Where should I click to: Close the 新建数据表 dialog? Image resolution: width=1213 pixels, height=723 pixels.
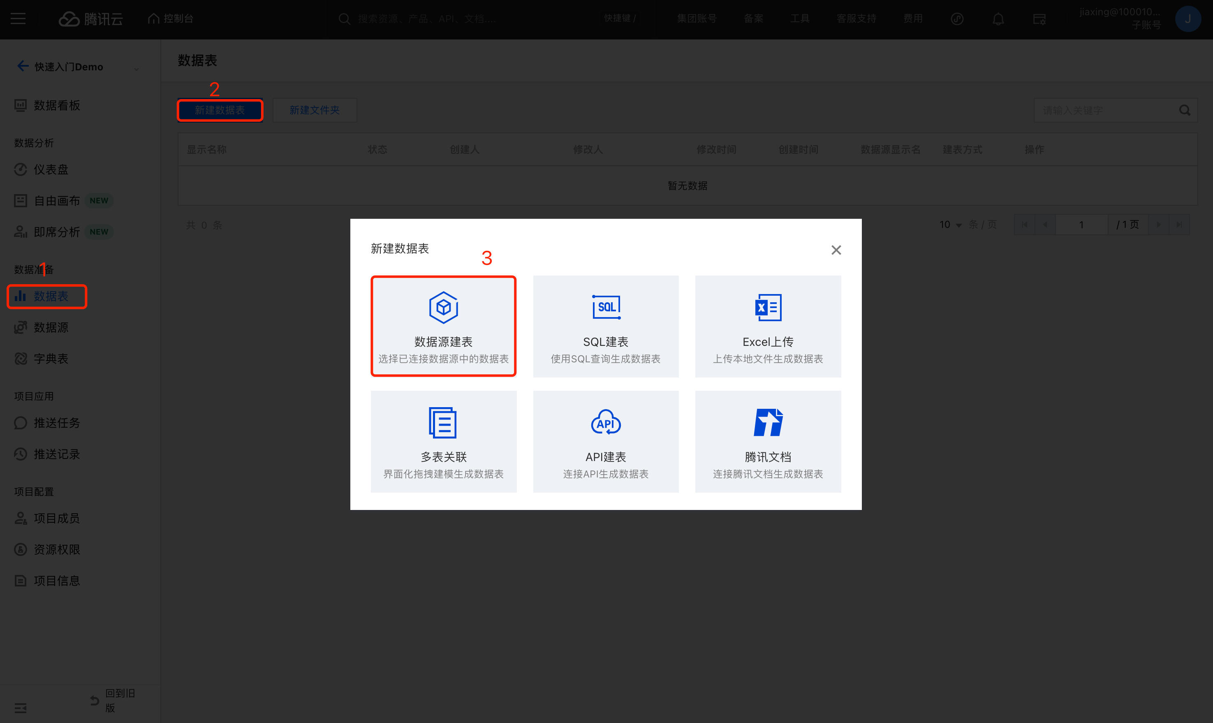pyautogui.click(x=836, y=250)
